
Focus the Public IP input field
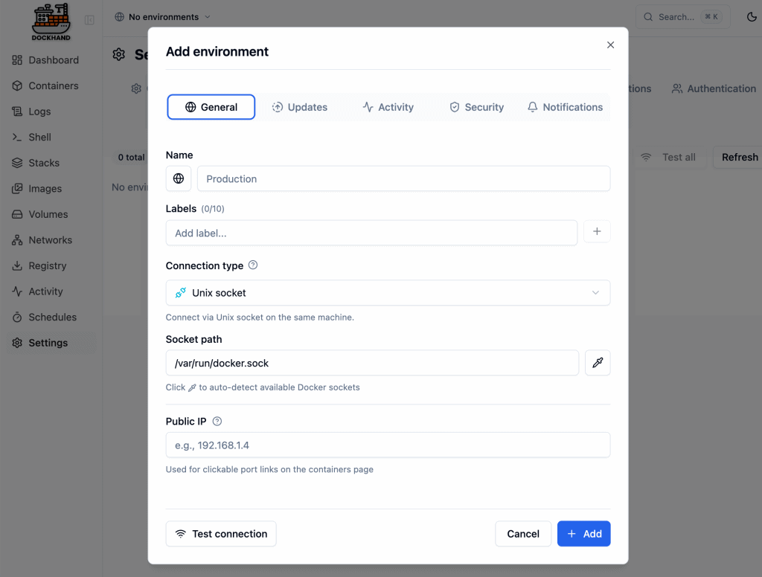(388, 445)
